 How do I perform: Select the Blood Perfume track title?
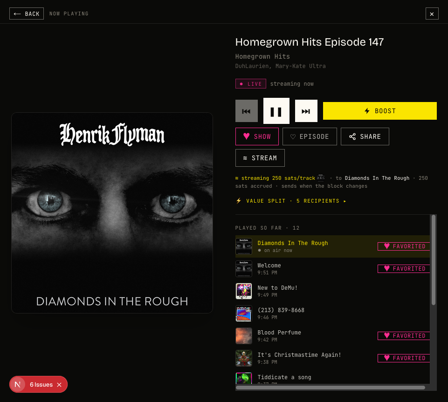pos(279,333)
